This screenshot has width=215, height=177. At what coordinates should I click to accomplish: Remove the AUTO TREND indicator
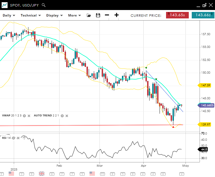coord(67,116)
